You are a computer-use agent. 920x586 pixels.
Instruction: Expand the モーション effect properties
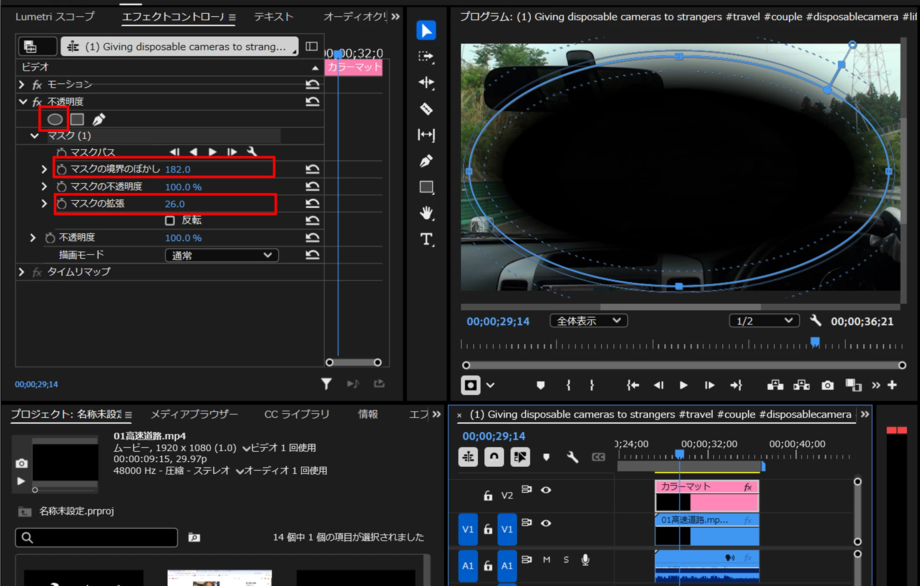(22, 85)
